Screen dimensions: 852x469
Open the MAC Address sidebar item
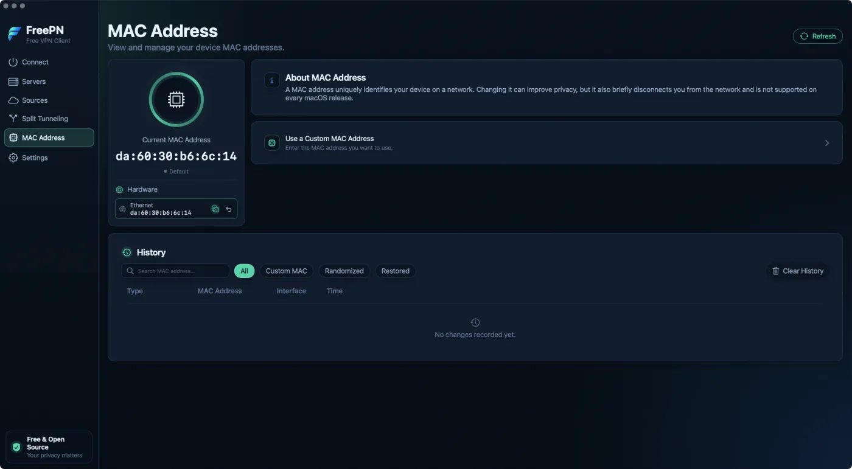point(49,137)
